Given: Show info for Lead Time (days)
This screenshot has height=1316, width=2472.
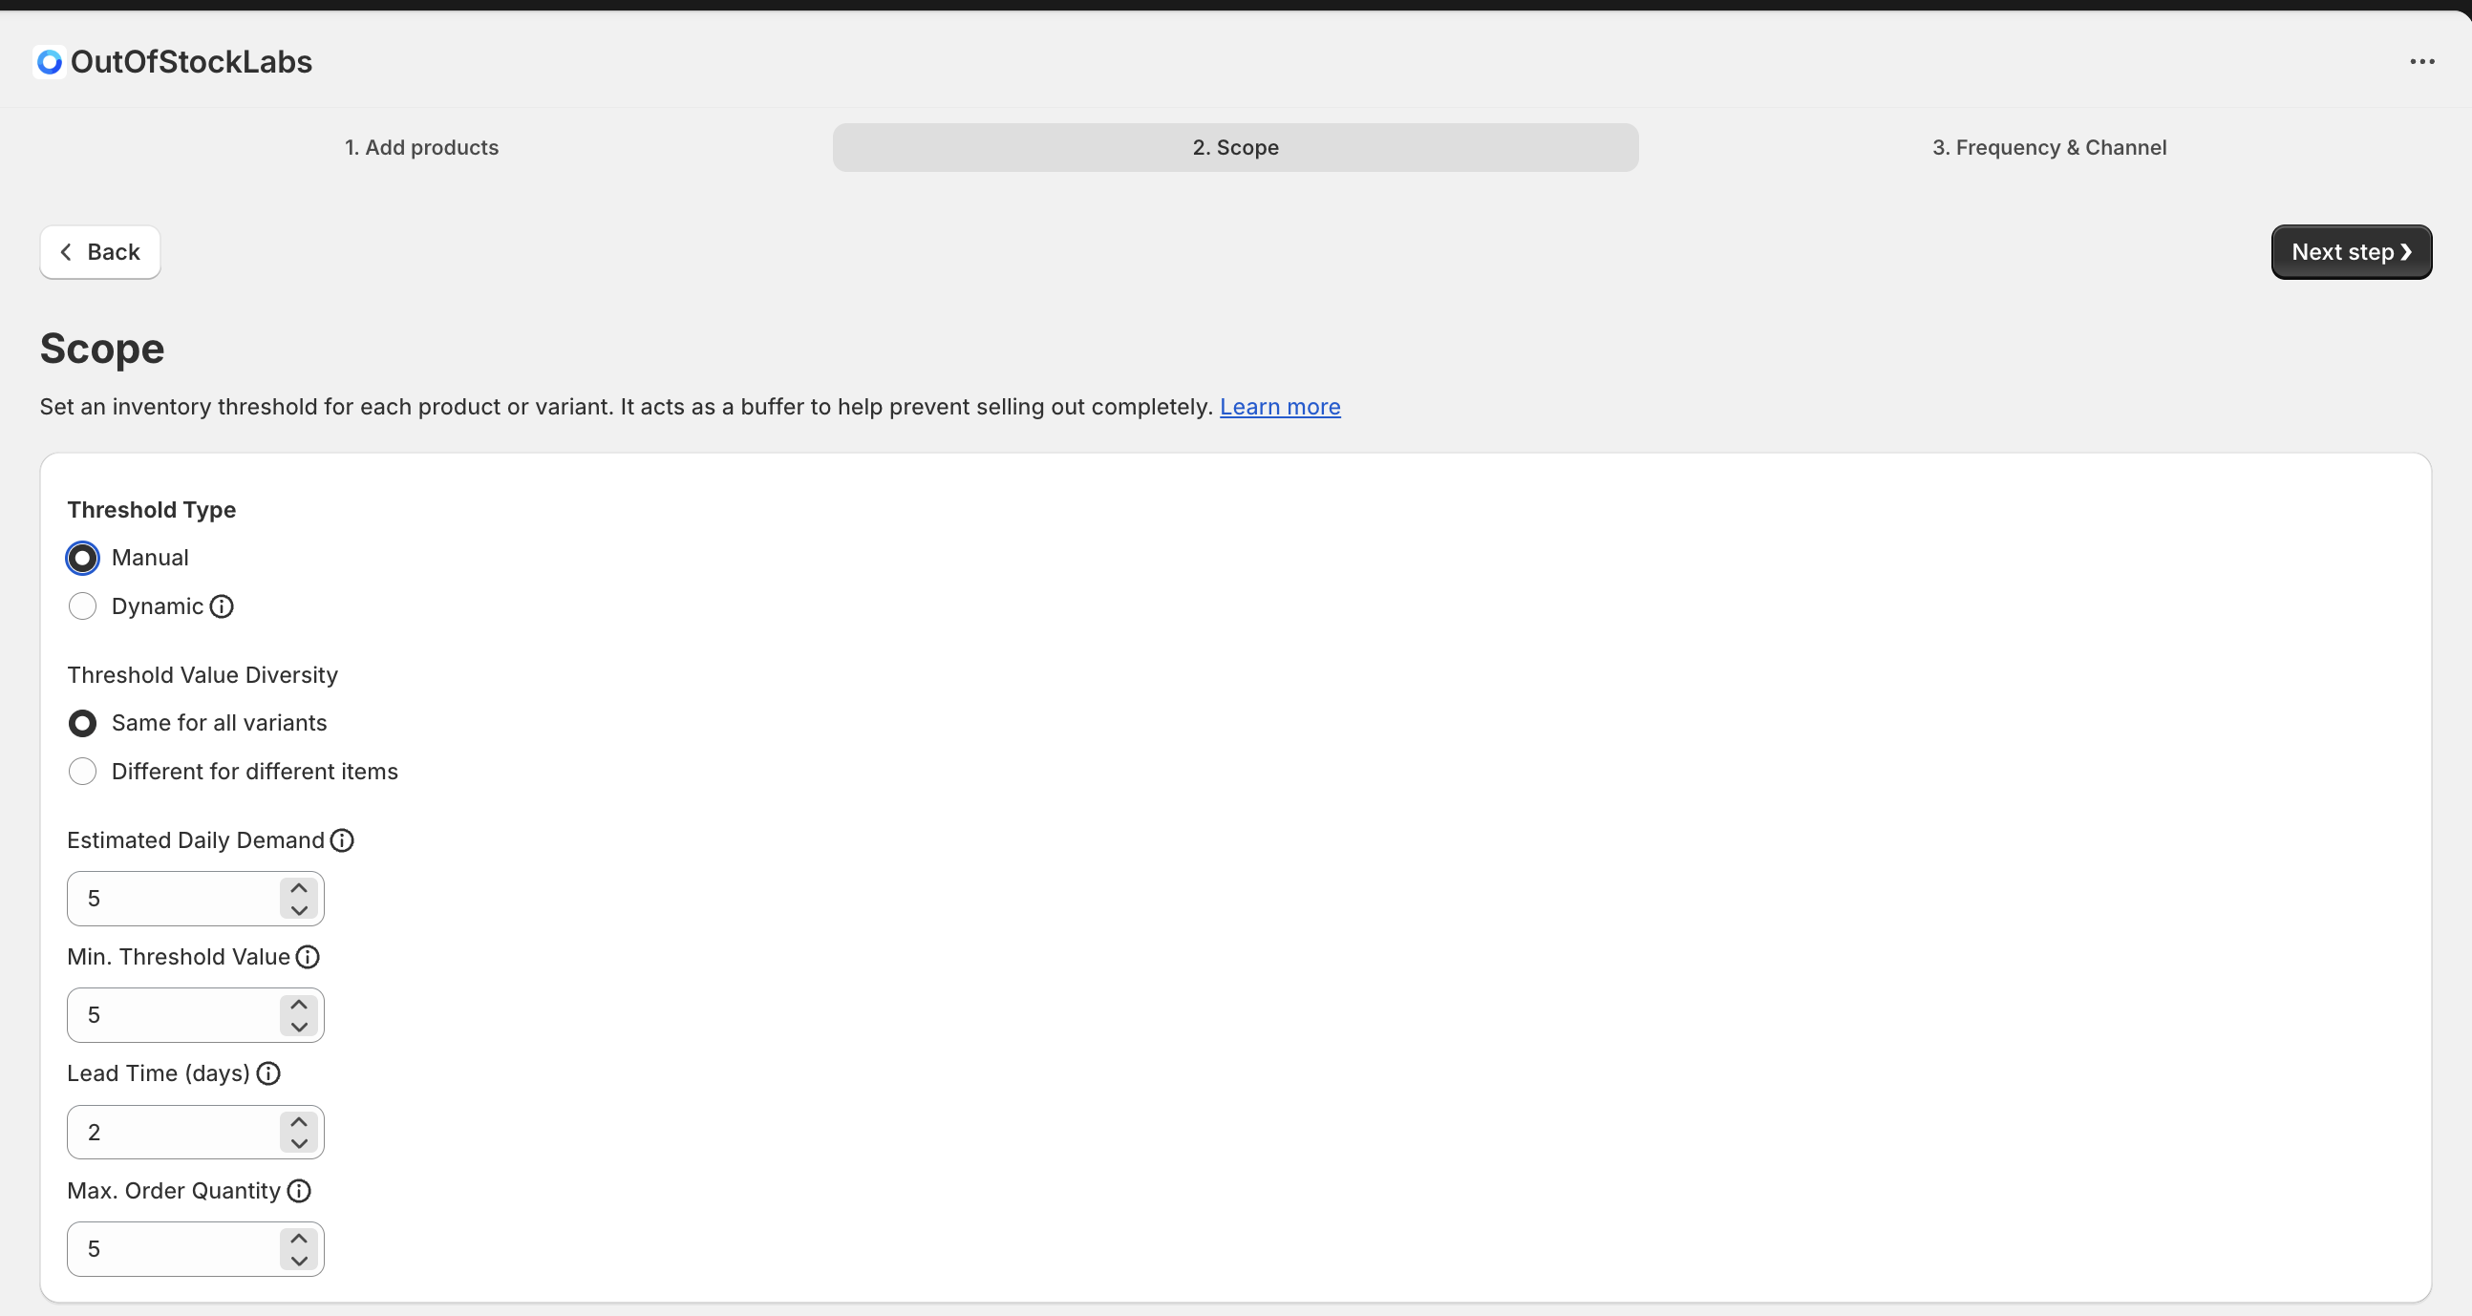Looking at the screenshot, I should click(268, 1073).
